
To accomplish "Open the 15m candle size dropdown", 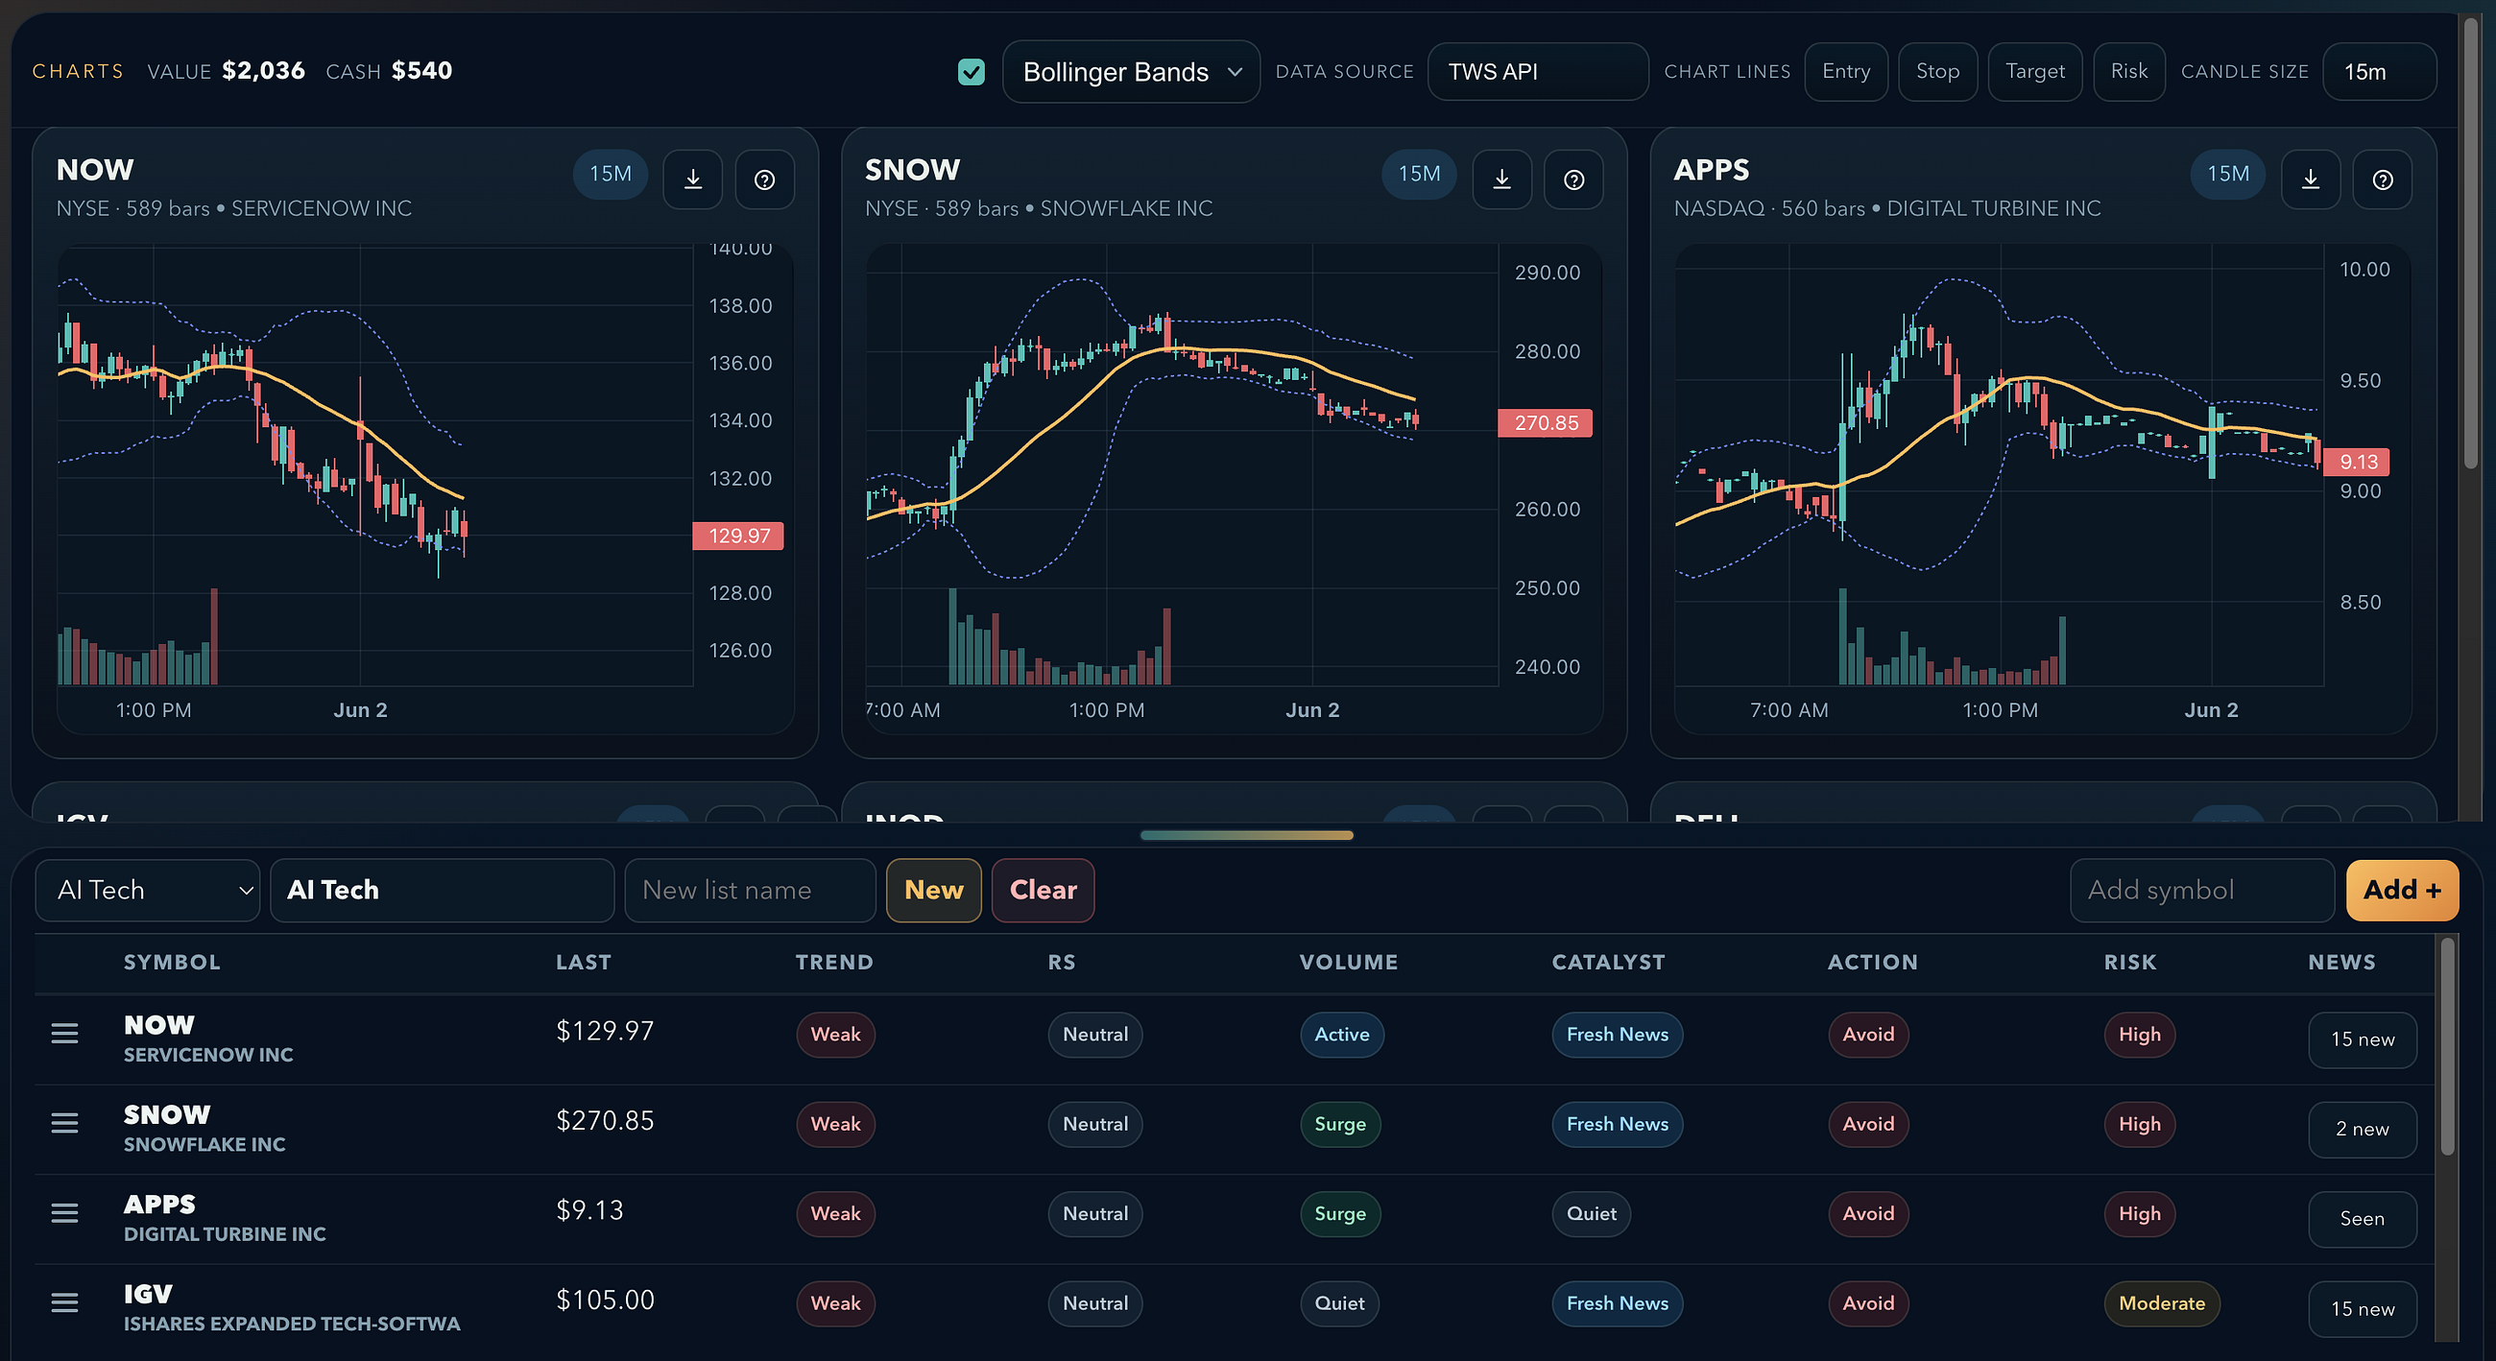I will [2379, 72].
